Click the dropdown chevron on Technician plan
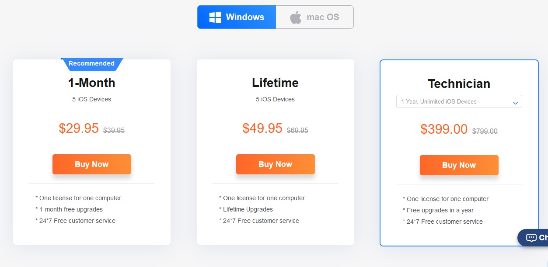This screenshot has height=267, width=548. click(x=515, y=101)
